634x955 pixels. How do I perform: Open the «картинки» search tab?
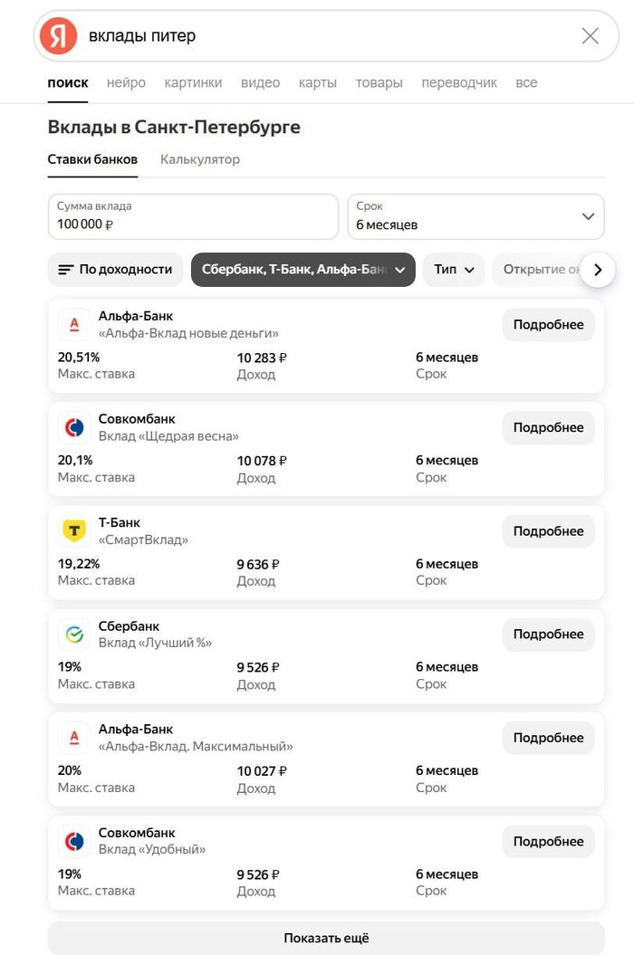(x=193, y=83)
